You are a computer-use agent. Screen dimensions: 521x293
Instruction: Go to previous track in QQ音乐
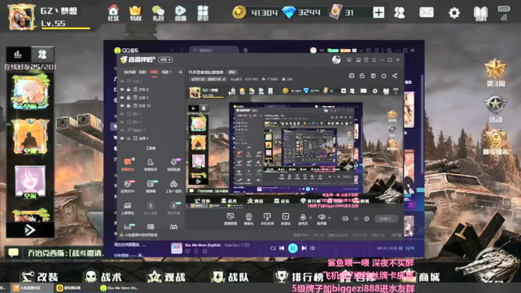coord(282,247)
